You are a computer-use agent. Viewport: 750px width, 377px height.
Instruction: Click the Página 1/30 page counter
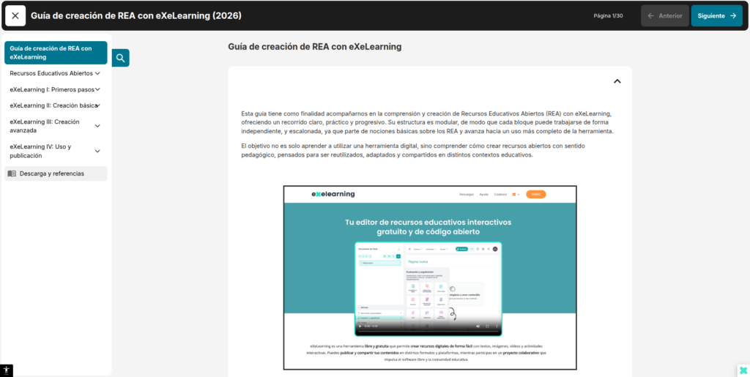click(x=608, y=16)
